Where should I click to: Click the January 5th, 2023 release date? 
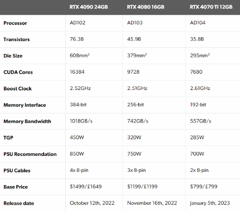tap(210, 203)
